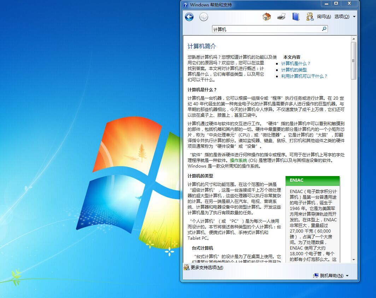Click the 计算机简介 article title
This screenshot has width=376, height=298.
pos(202,46)
